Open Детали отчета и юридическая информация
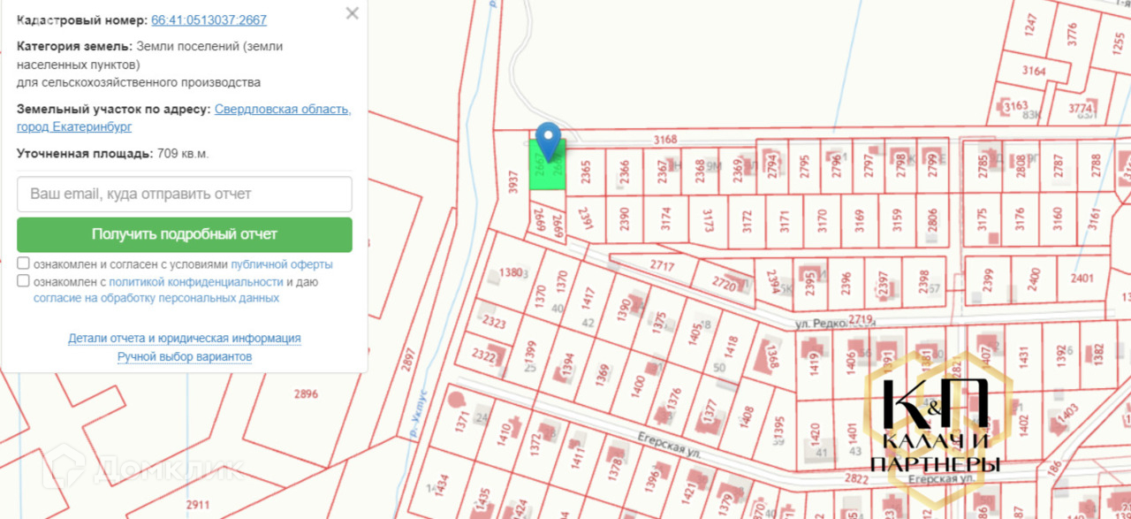Image resolution: width=1131 pixels, height=519 pixels. pos(185,338)
